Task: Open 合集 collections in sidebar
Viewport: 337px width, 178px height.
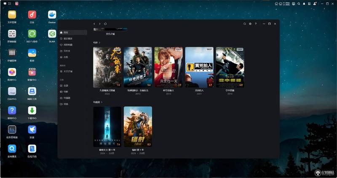Action: (73, 57)
